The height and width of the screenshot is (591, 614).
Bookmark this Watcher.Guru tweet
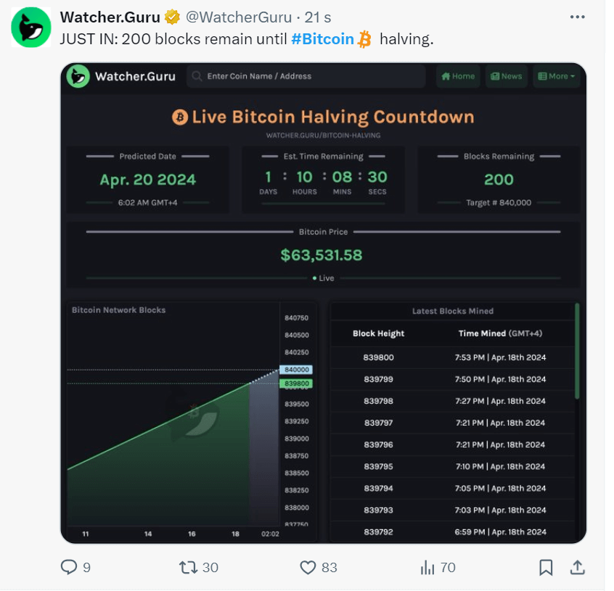coord(547,567)
